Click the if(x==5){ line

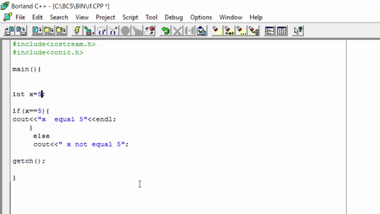tap(31, 111)
